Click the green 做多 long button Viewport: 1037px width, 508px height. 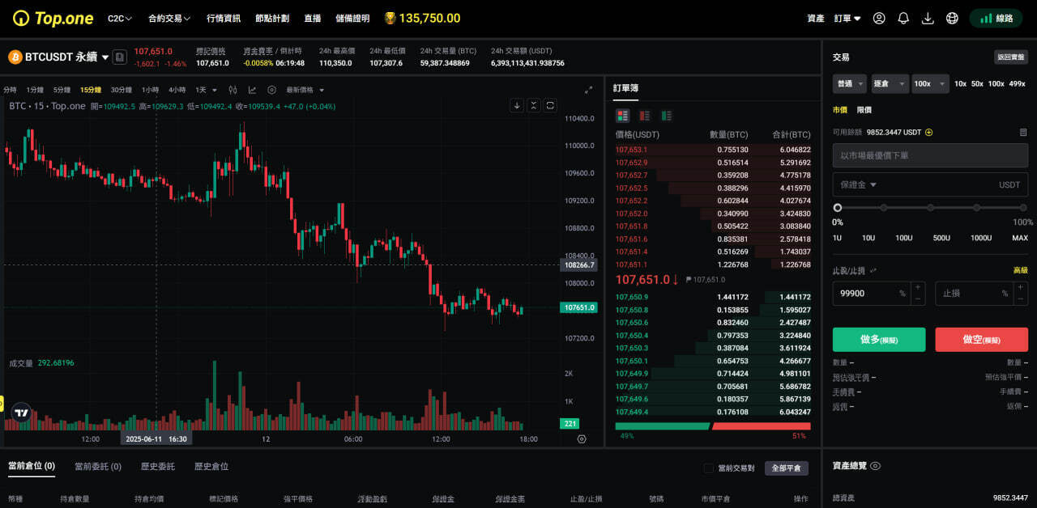(x=879, y=340)
